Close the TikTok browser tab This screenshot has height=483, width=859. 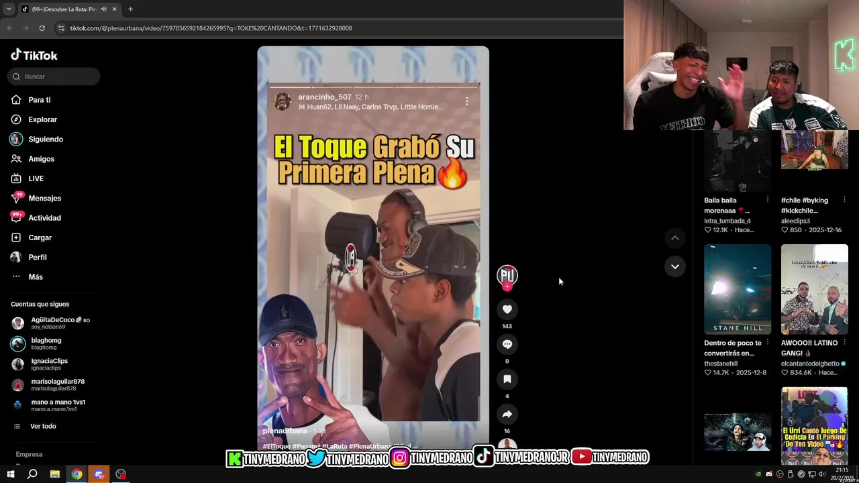click(x=114, y=9)
